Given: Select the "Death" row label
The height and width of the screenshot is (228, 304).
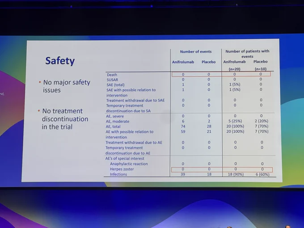Looking at the screenshot, I should (x=112, y=75).
